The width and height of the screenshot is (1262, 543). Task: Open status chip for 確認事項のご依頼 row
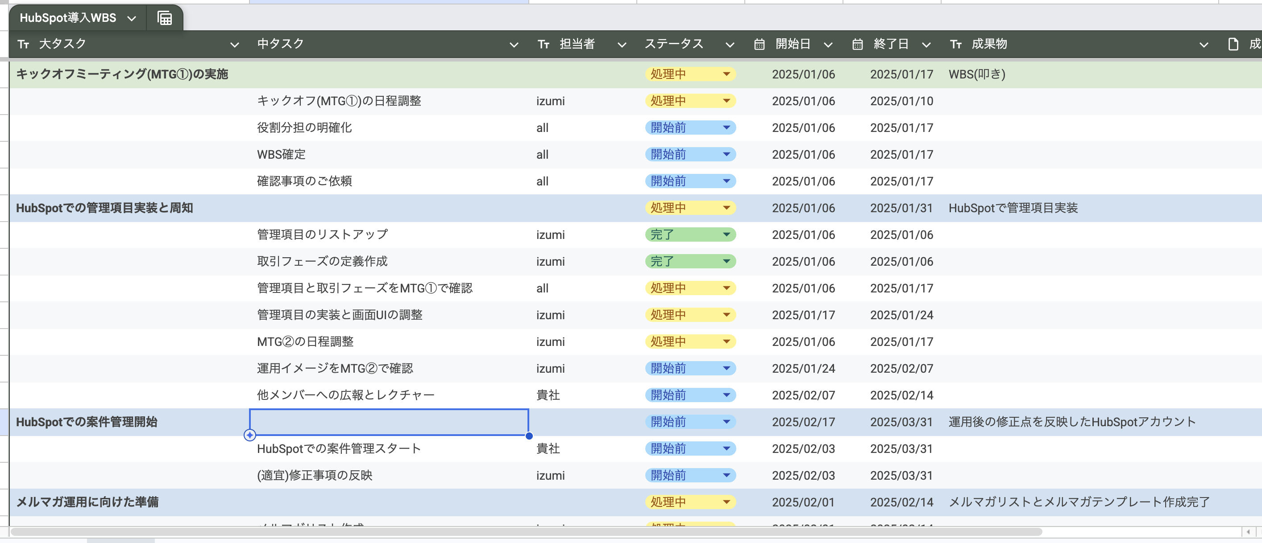coord(690,181)
